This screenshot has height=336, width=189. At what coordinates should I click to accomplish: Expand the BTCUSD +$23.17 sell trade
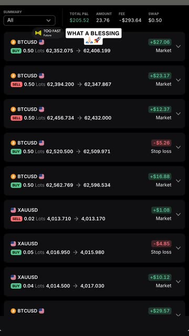[x=178, y=80]
